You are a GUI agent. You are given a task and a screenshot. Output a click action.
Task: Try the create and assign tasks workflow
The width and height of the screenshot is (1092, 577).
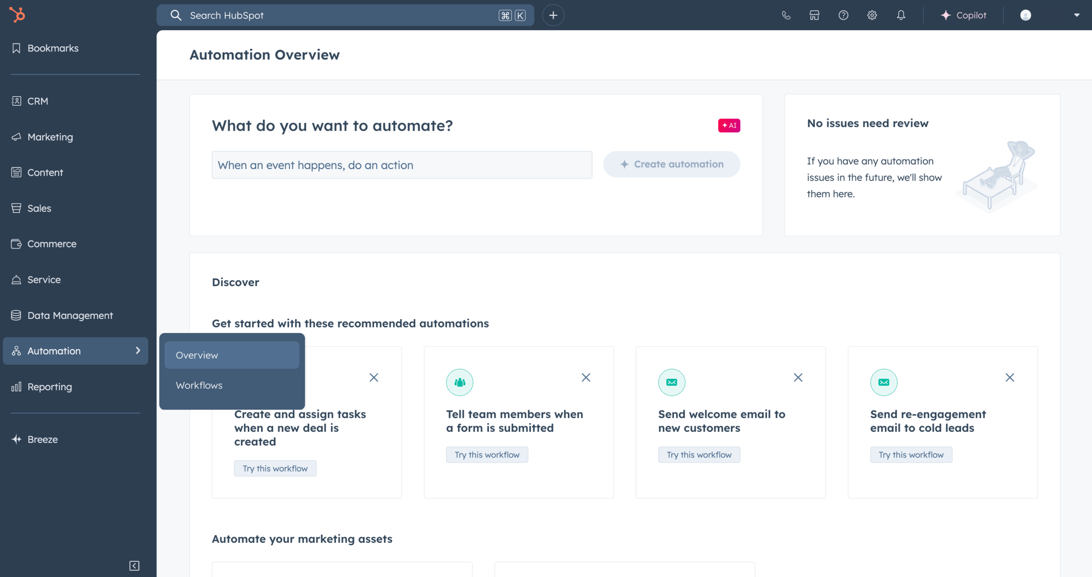point(275,468)
